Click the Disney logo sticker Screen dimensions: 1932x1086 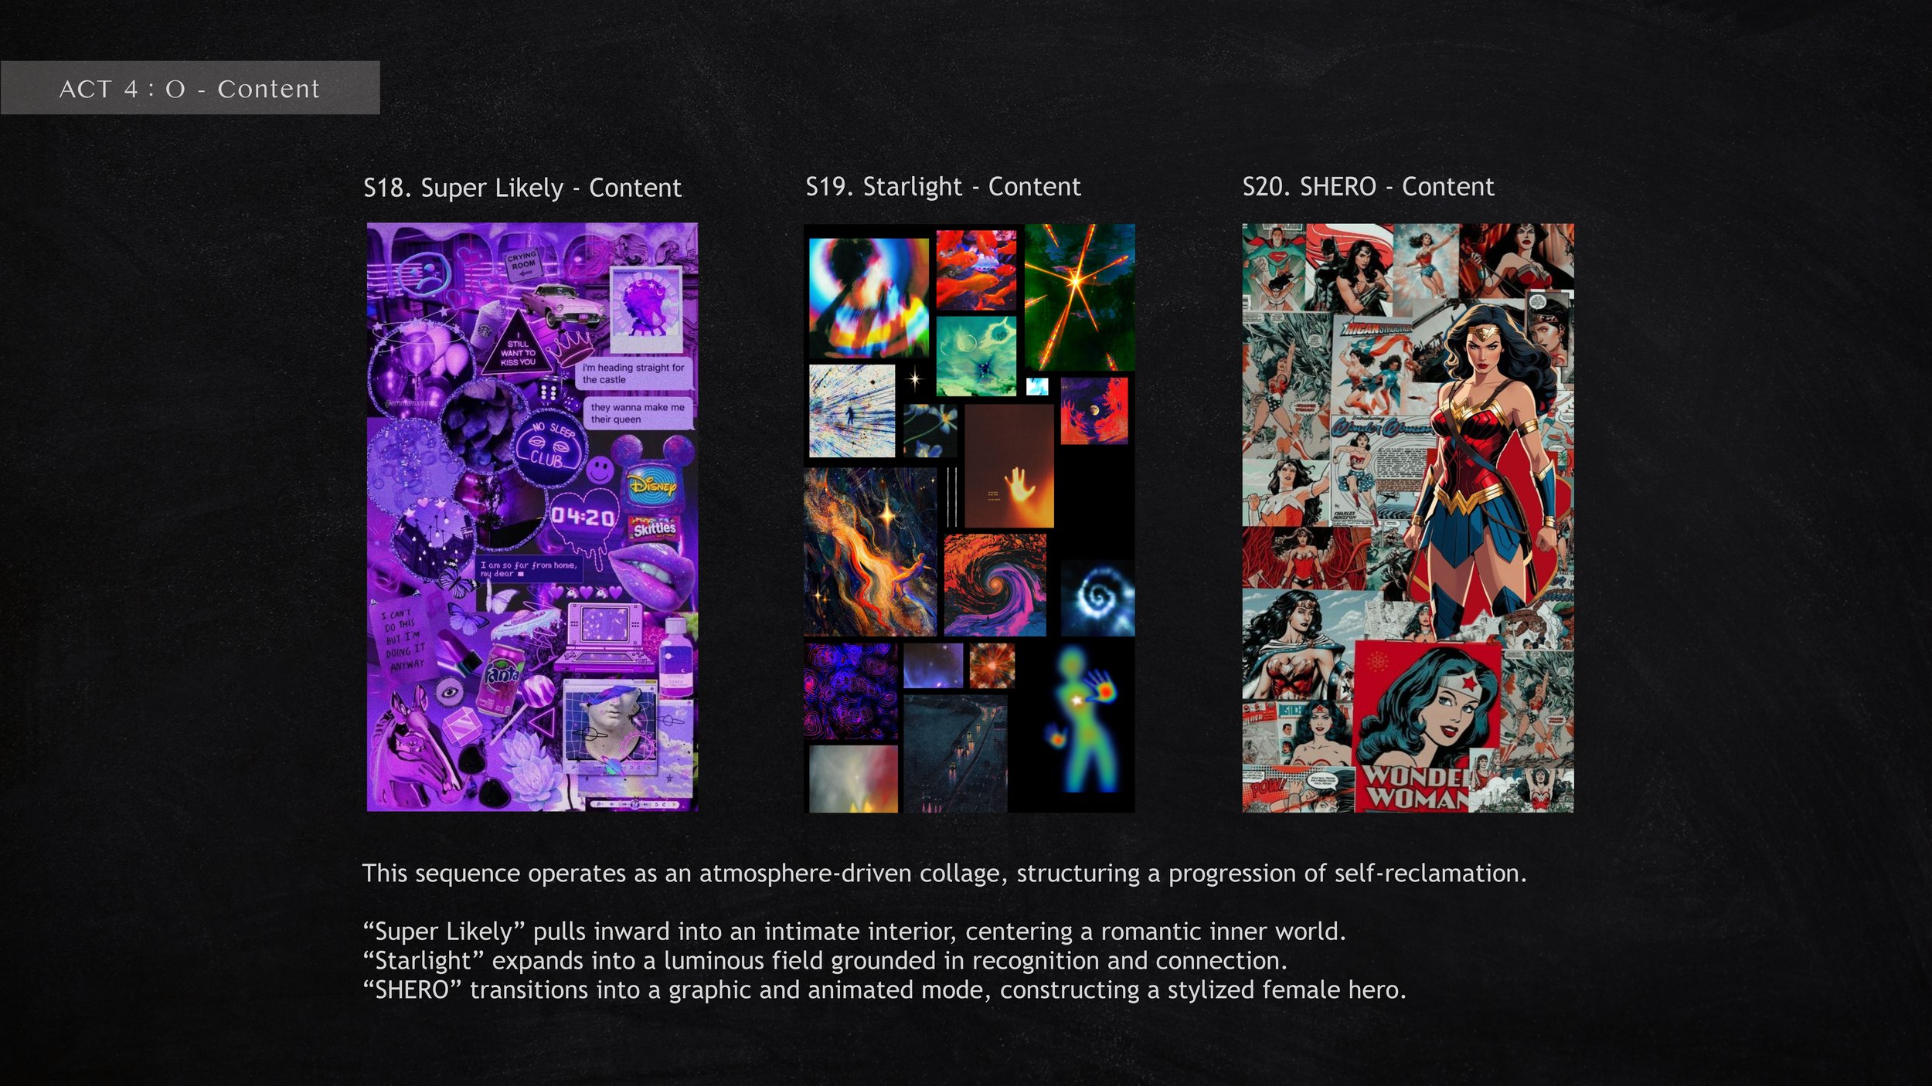click(653, 487)
